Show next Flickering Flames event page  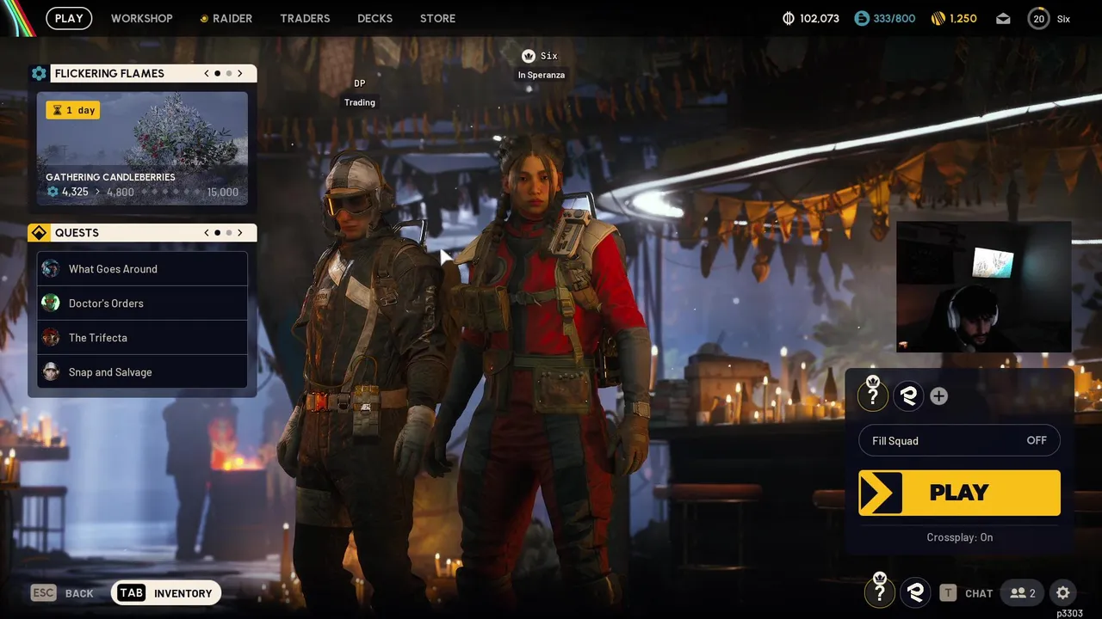240,73
